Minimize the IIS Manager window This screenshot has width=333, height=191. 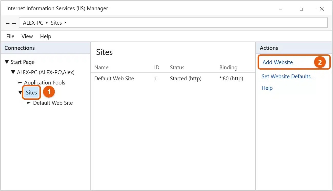281,9
